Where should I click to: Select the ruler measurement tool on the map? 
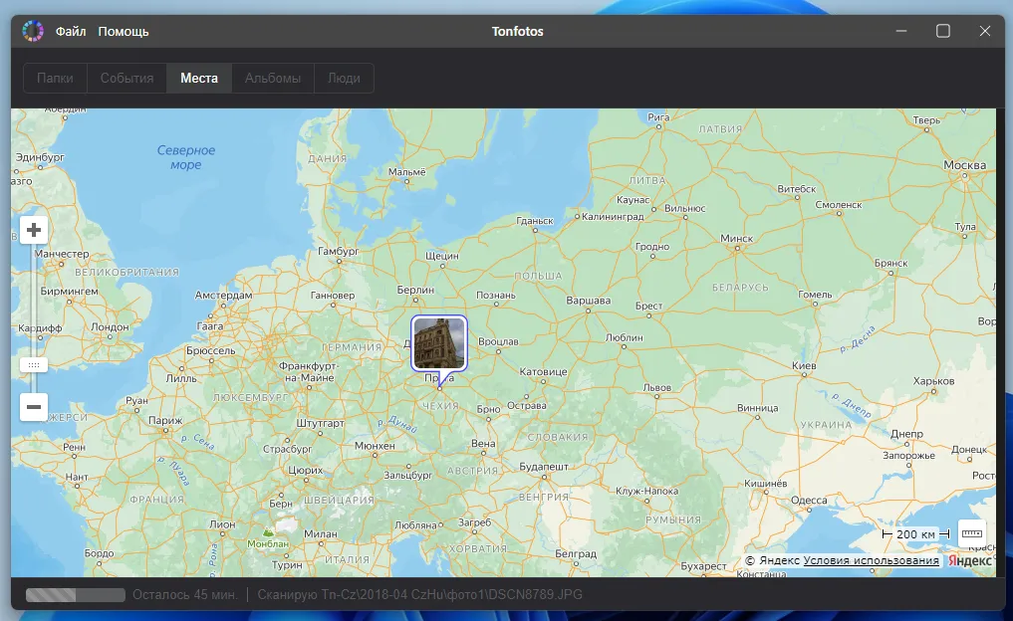(971, 533)
